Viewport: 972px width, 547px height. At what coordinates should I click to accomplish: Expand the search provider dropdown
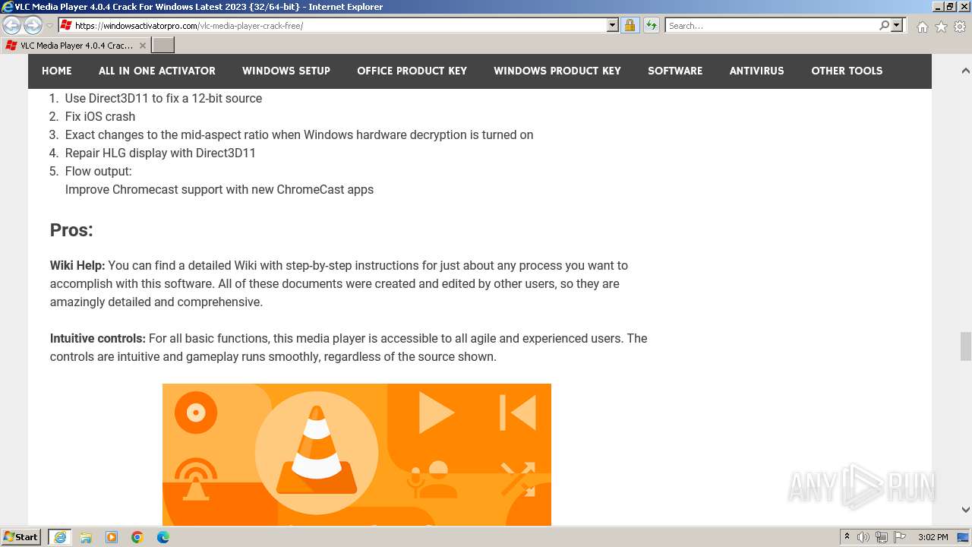(x=897, y=26)
